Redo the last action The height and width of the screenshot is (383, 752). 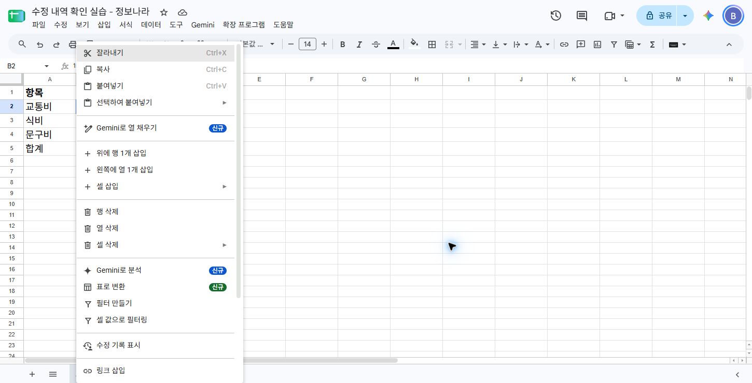click(x=57, y=45)
